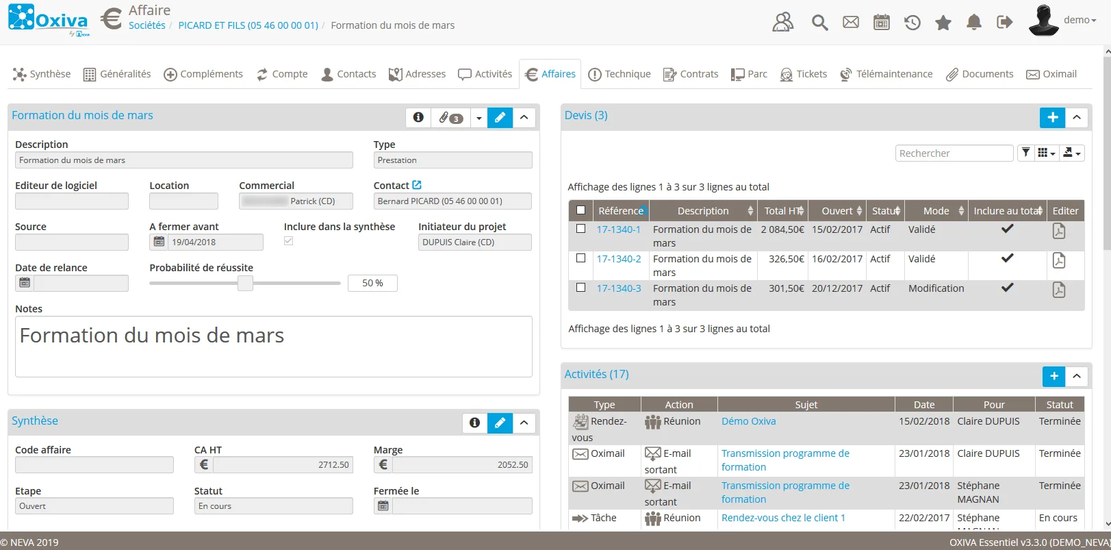The width and height of the screenshot is (1111, 550).
Task: Open the Parc tab
Action: [x=749, y=74]
